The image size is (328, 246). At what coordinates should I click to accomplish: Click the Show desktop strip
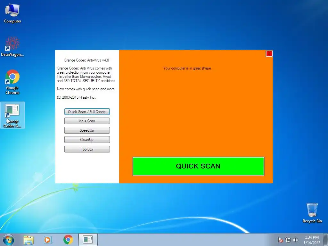pos(326,240)
